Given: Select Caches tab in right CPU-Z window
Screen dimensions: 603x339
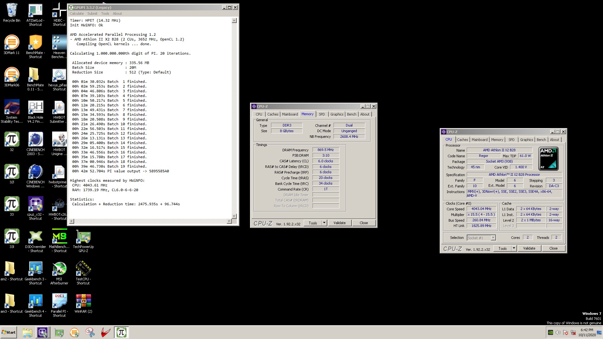Looking at the screenshot, I should pyautogui.click(x=462, y=140).
